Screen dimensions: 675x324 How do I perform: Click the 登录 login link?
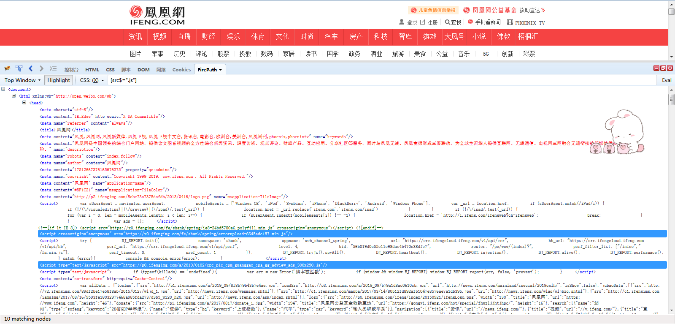pos(412,22)
